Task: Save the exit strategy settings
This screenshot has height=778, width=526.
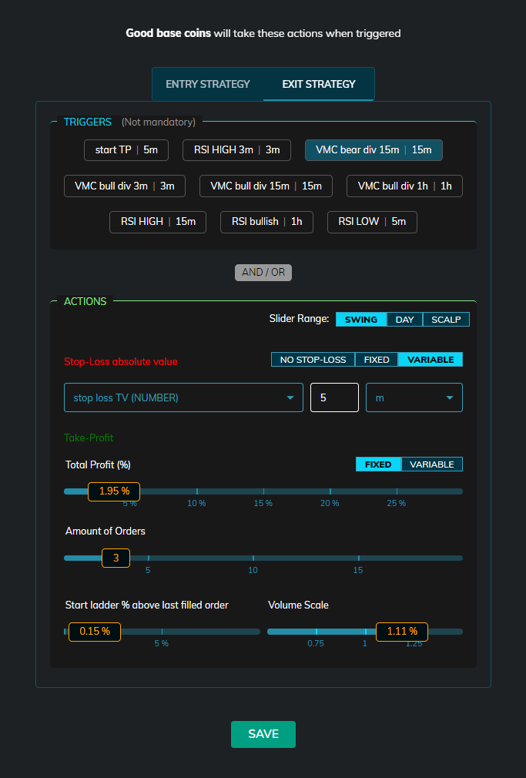Action: pos(263,734)
